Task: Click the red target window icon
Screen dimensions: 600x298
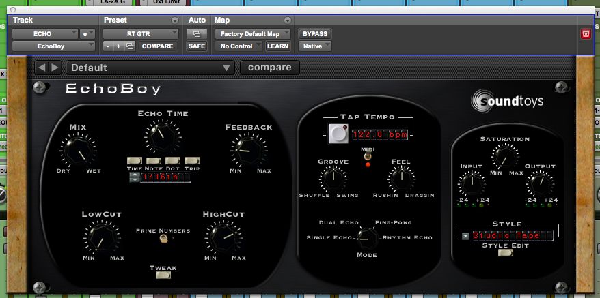Action: pyautogui.click(x=586, y=34)
